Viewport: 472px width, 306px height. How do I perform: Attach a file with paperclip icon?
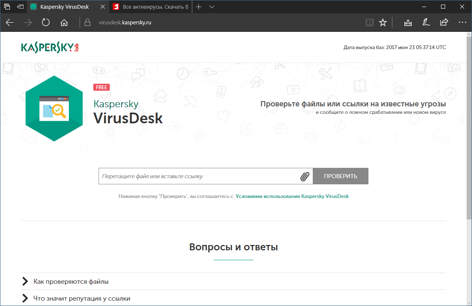point(304,177)
